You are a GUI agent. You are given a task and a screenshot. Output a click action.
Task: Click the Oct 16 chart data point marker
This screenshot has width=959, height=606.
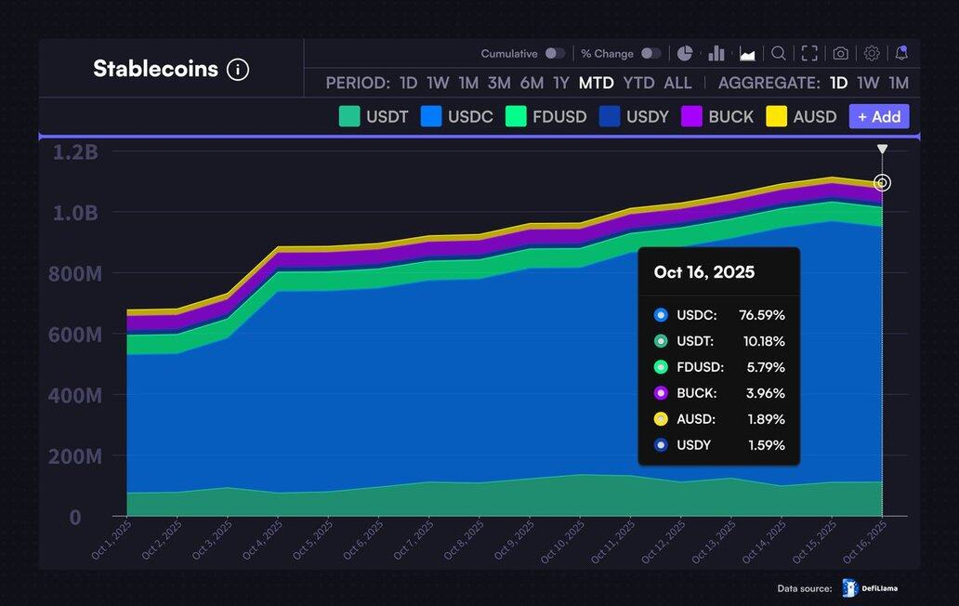(882, 183)
